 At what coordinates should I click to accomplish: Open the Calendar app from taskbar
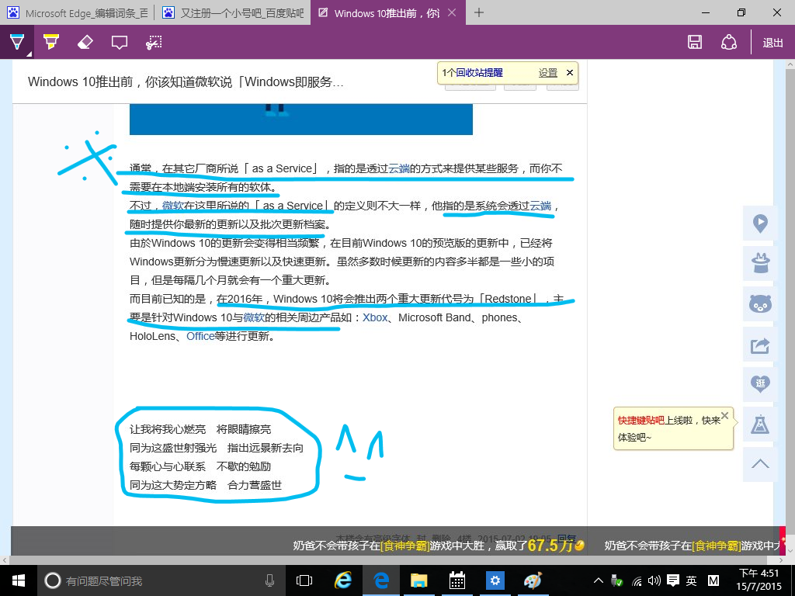(457, 580)
